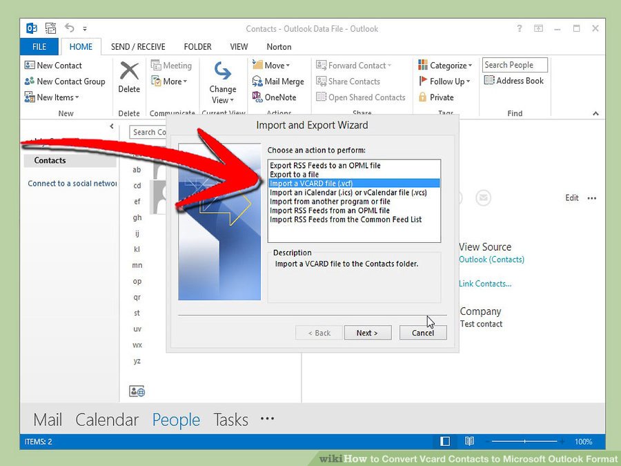
Task: Click the New Contact icon
Action: tap(30, 66)
